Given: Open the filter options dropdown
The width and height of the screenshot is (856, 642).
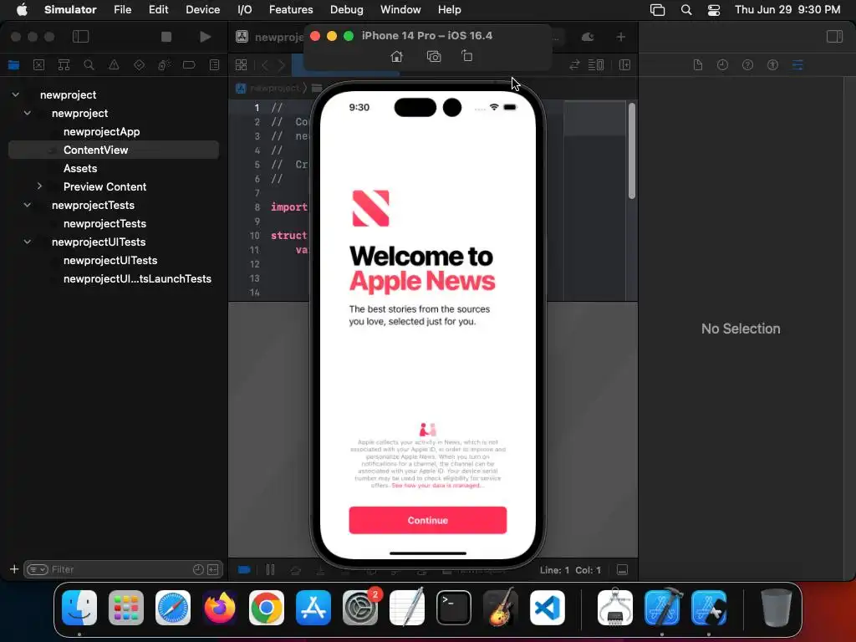Looking at the screenshot, I should [38, 569].
